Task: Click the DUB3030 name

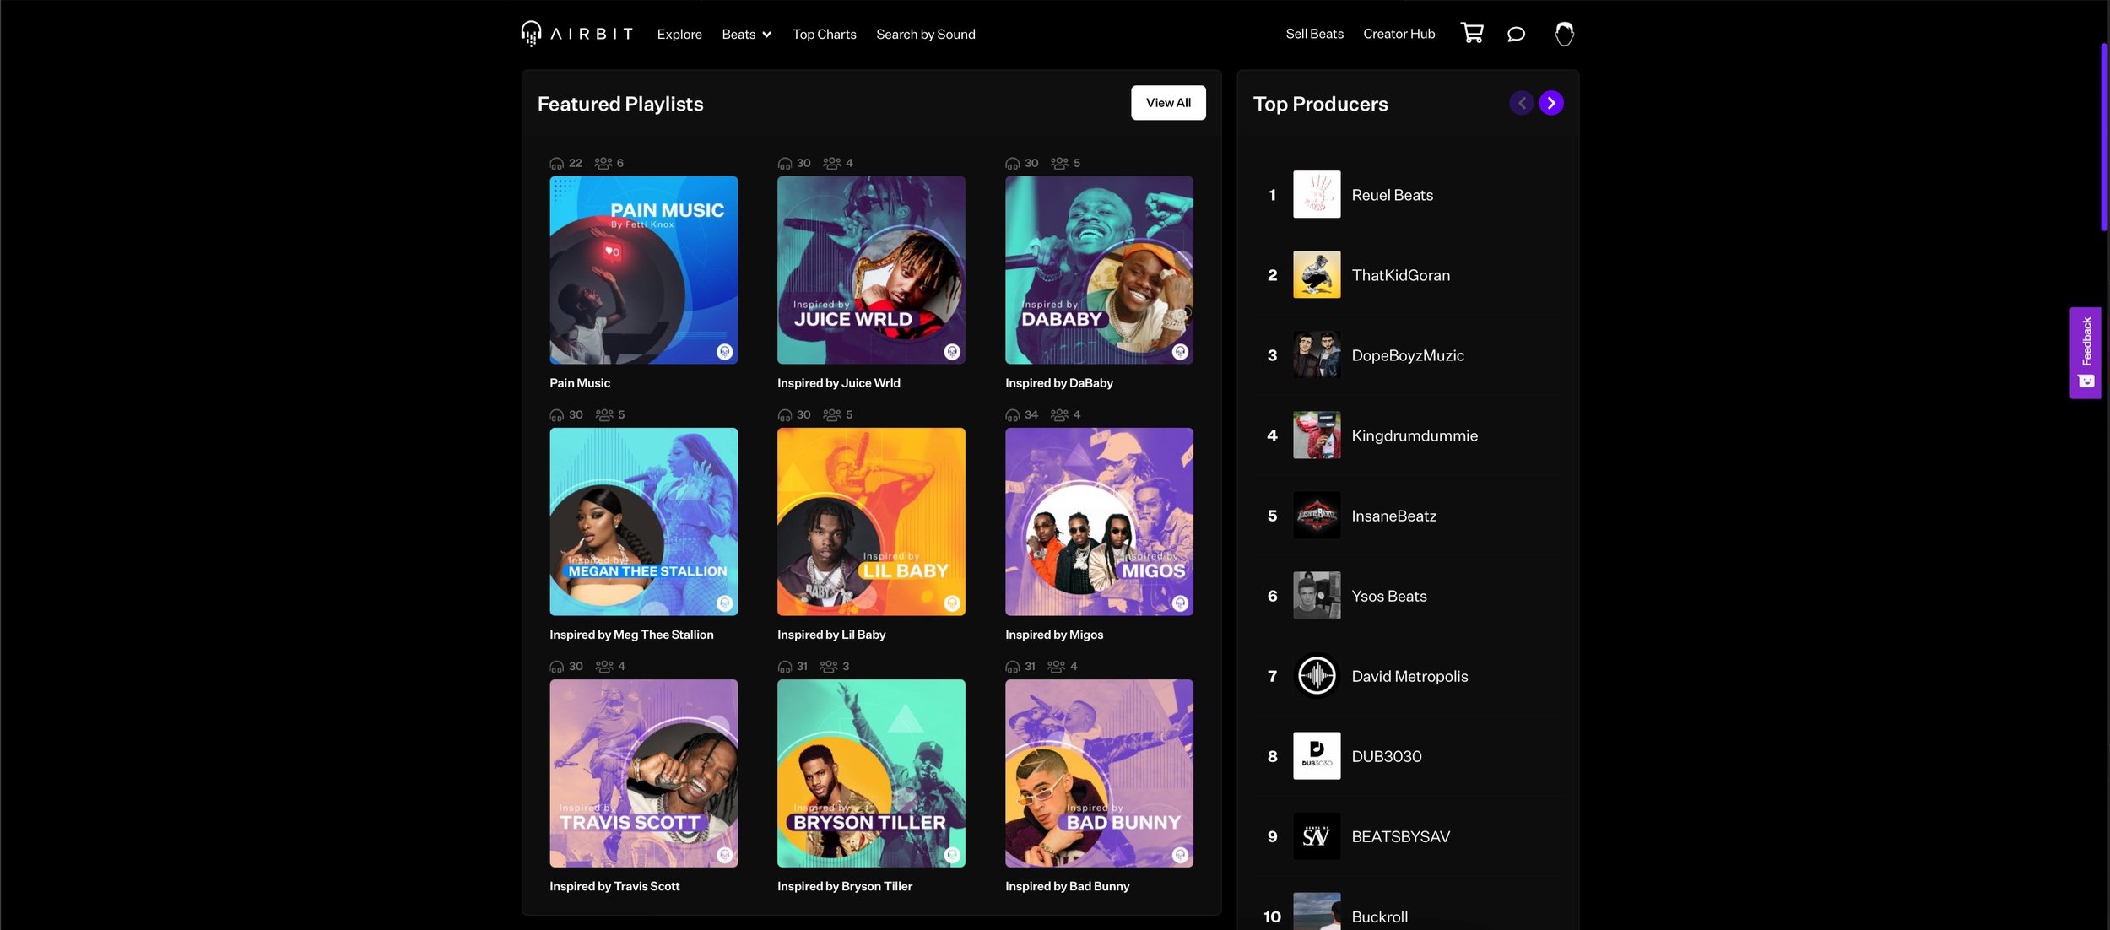Action: point(1387,756)
